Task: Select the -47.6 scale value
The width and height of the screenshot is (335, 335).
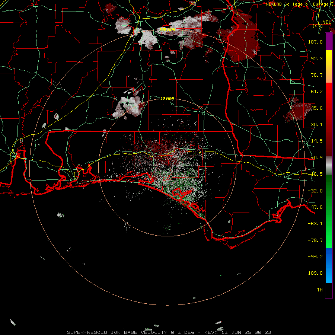Action: [315, 207]
